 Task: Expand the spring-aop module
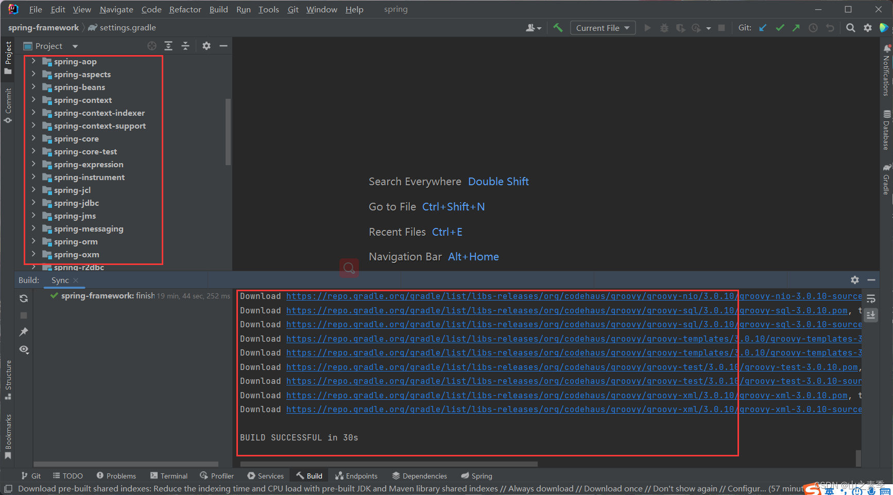pyautogui.click(x=33, y=61)
